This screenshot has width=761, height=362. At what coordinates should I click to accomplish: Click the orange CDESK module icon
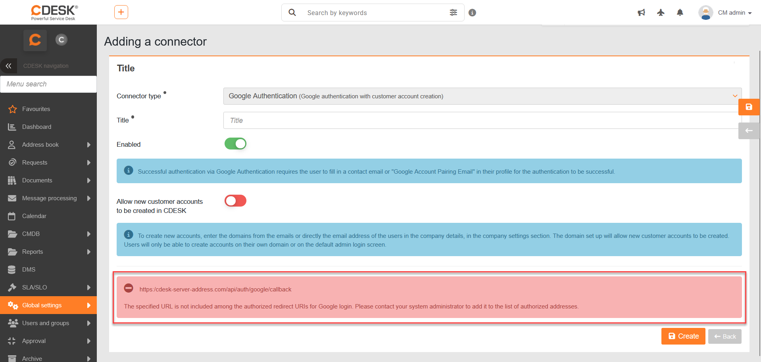click(x=35, y=40)
